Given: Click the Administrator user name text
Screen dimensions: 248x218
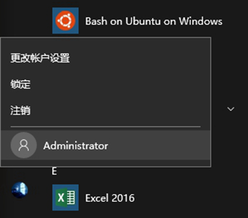Looking at the screenshot, I should tap(76, 146).
